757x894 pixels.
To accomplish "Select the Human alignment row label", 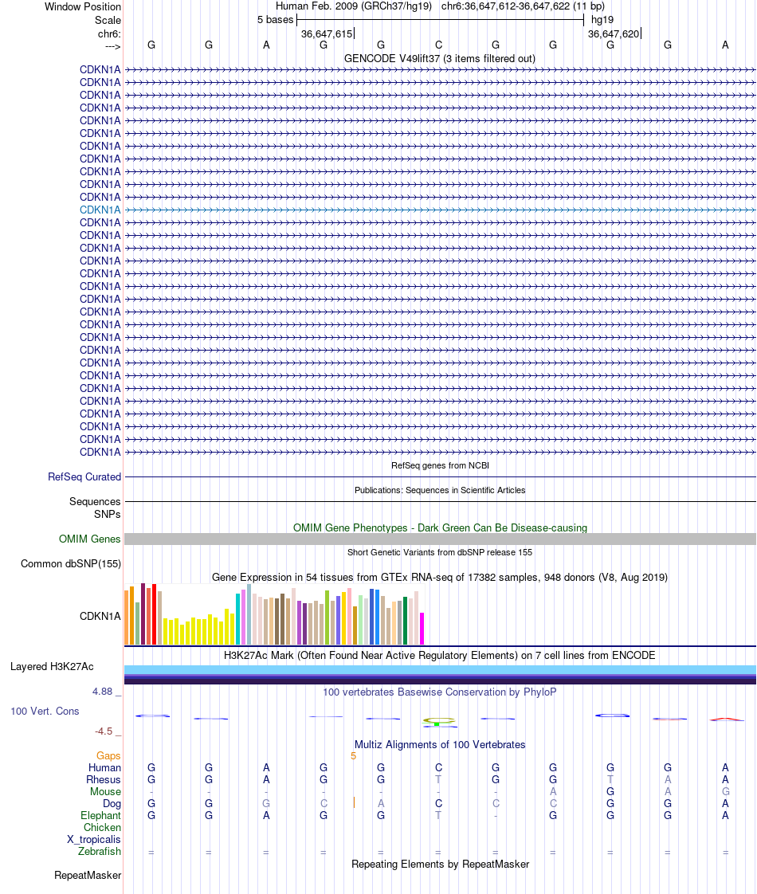I will [x=104, y=767].
